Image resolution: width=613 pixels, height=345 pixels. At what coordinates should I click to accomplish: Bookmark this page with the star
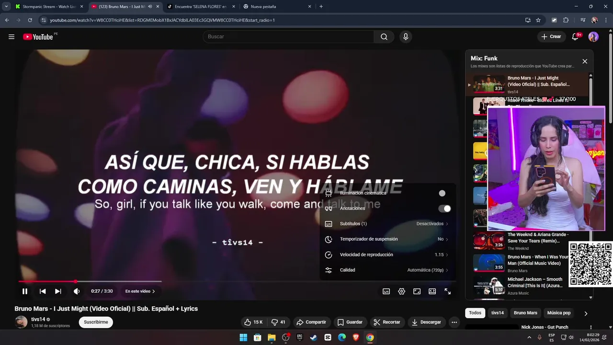point(538,20)
